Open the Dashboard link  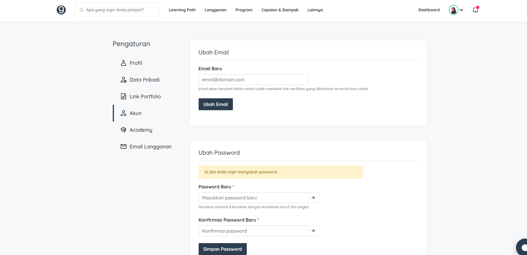point(429,10)
